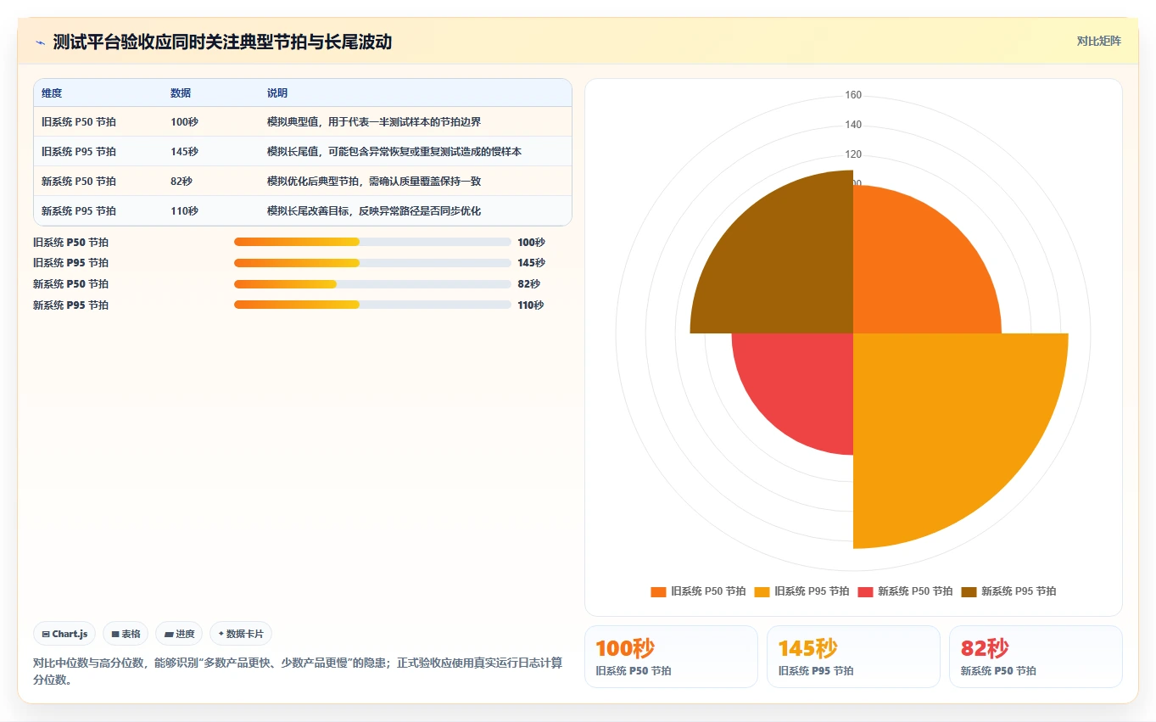Open the 145秒 旧系统 P95 data card
This screenshot has height=722, width=1156.
pos(853,657)
